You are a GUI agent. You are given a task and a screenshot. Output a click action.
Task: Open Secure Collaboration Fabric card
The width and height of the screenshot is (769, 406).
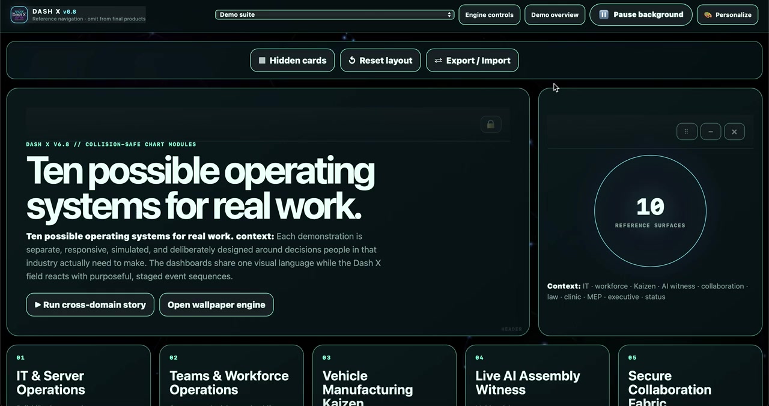pyautogui.click(x=690, y=375)
